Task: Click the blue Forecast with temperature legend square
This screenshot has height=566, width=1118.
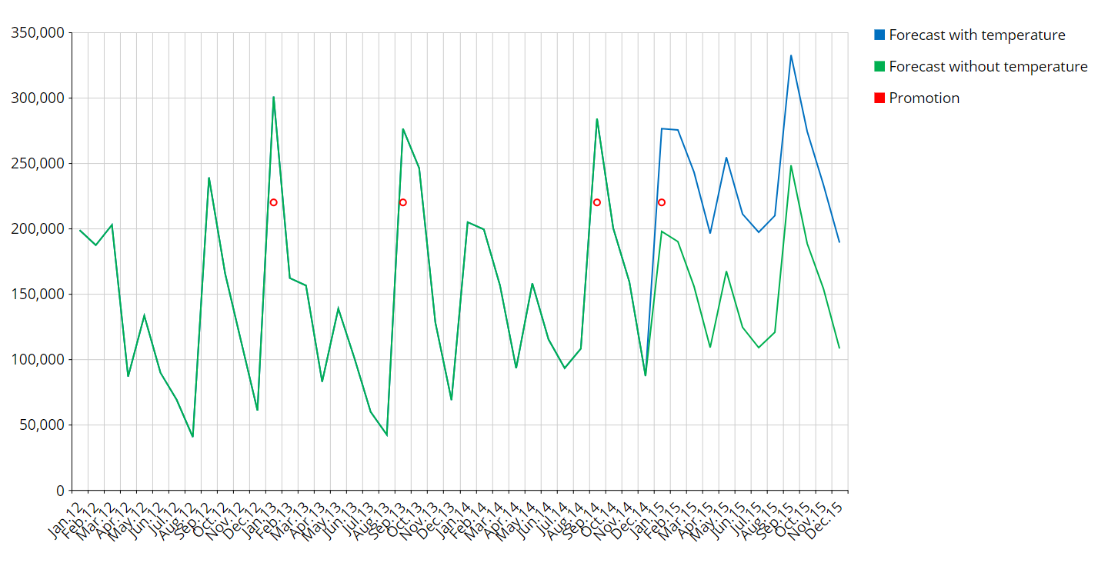Action: [x=879, y=35]
